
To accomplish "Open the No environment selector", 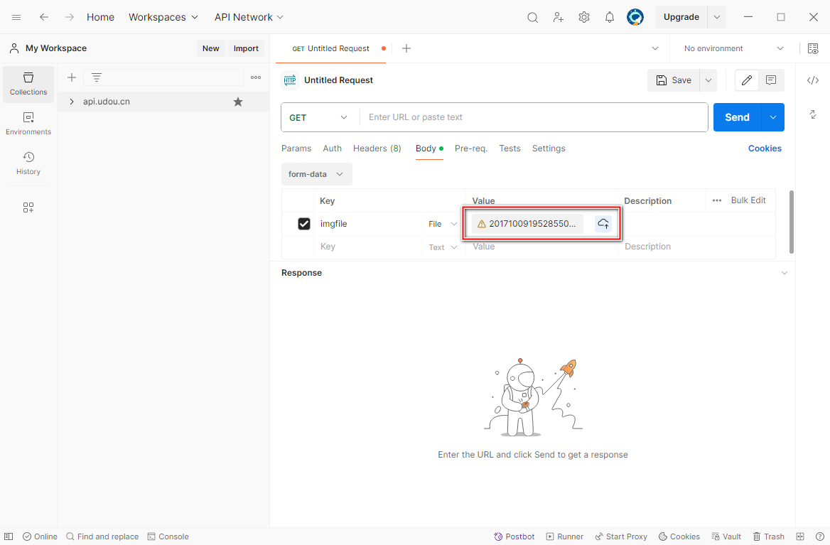I will coord(733,48).
